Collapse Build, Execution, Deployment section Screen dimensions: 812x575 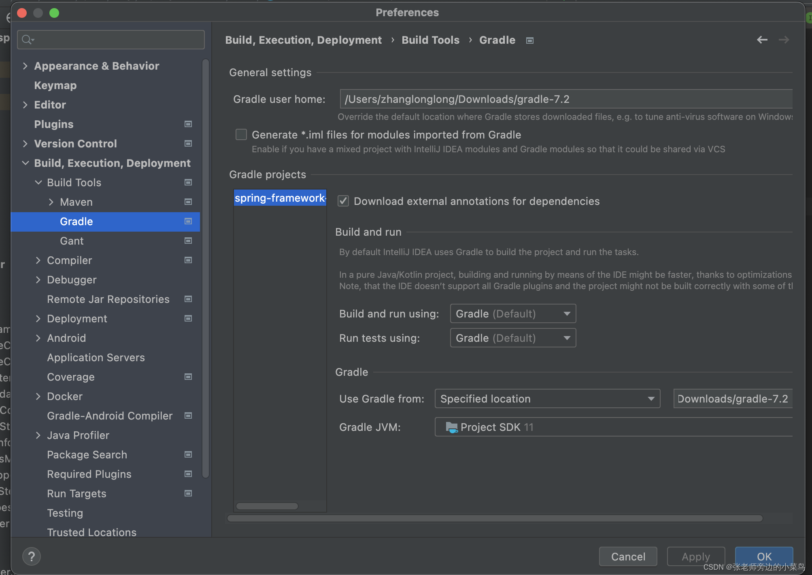[x=25, y=163]
